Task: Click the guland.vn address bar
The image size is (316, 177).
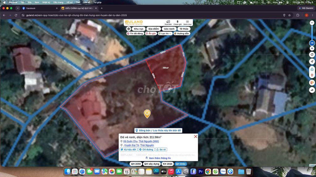Action: pyautogui.click(x=153, y=15)
